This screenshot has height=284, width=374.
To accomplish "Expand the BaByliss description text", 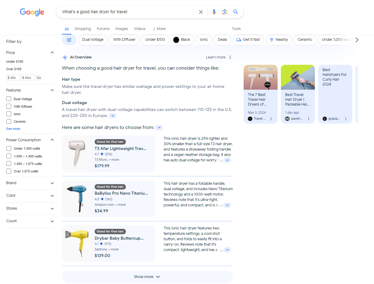I will click(227, 205).
